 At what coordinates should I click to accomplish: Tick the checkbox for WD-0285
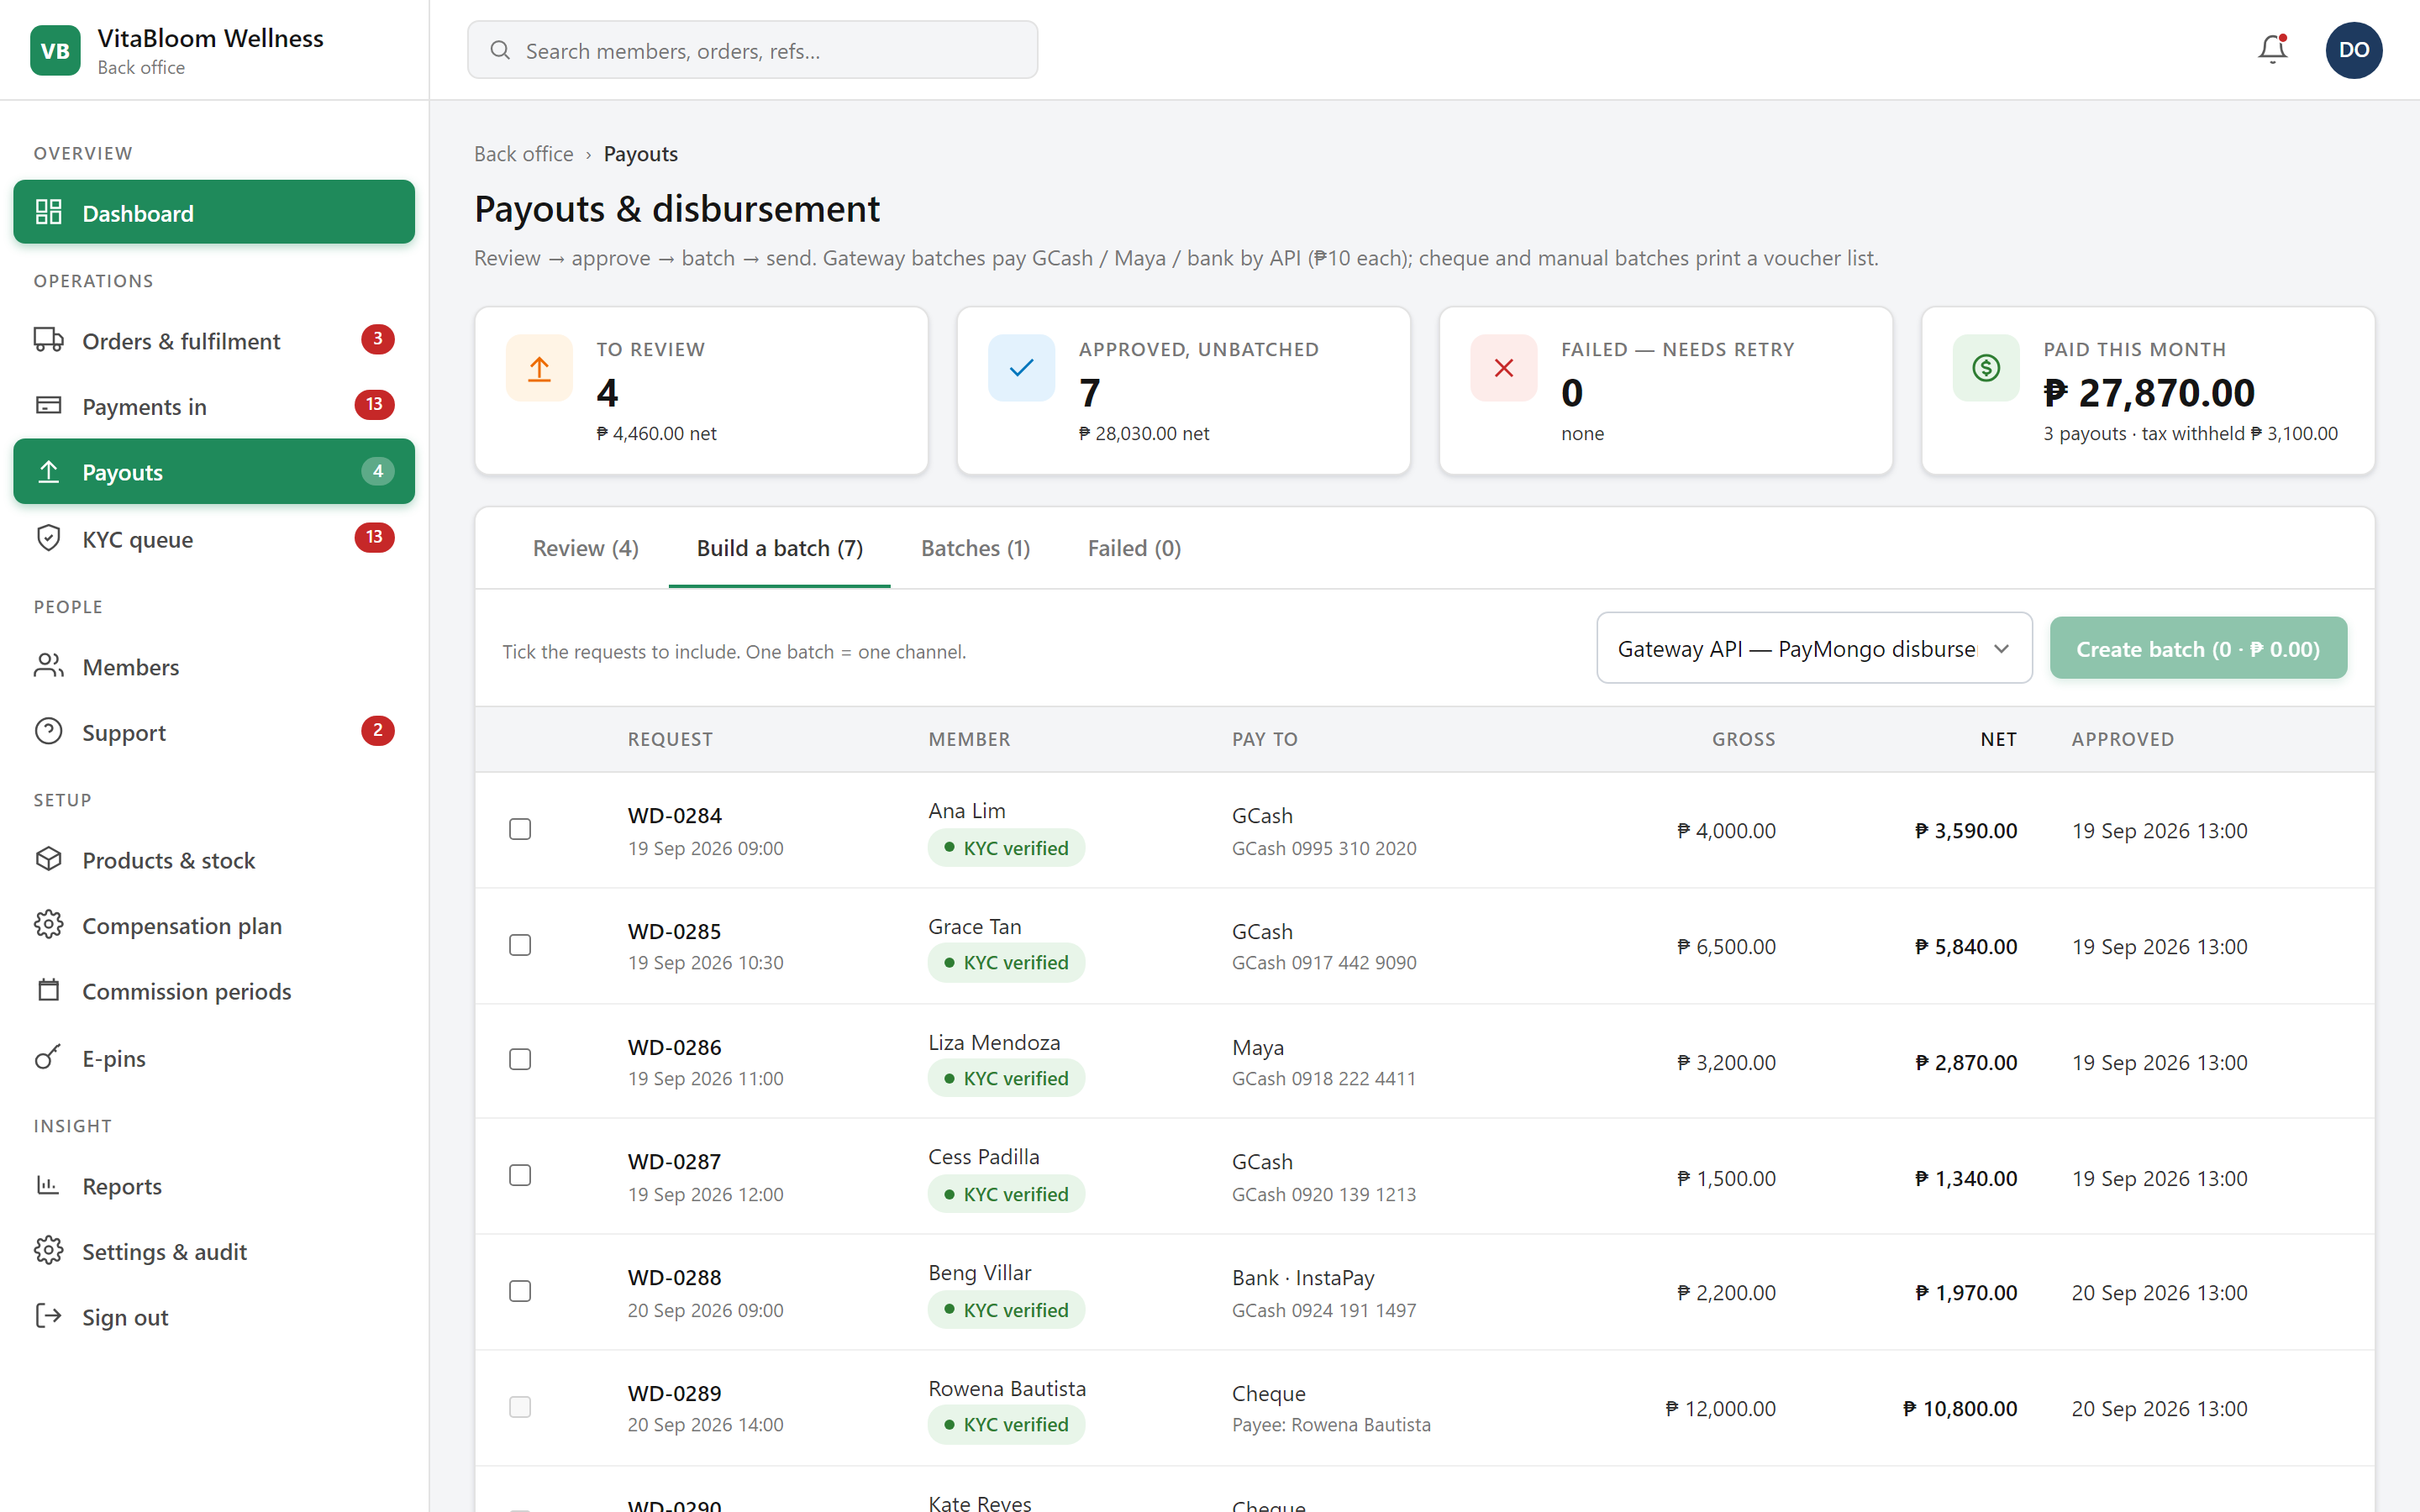pos(520,945)
